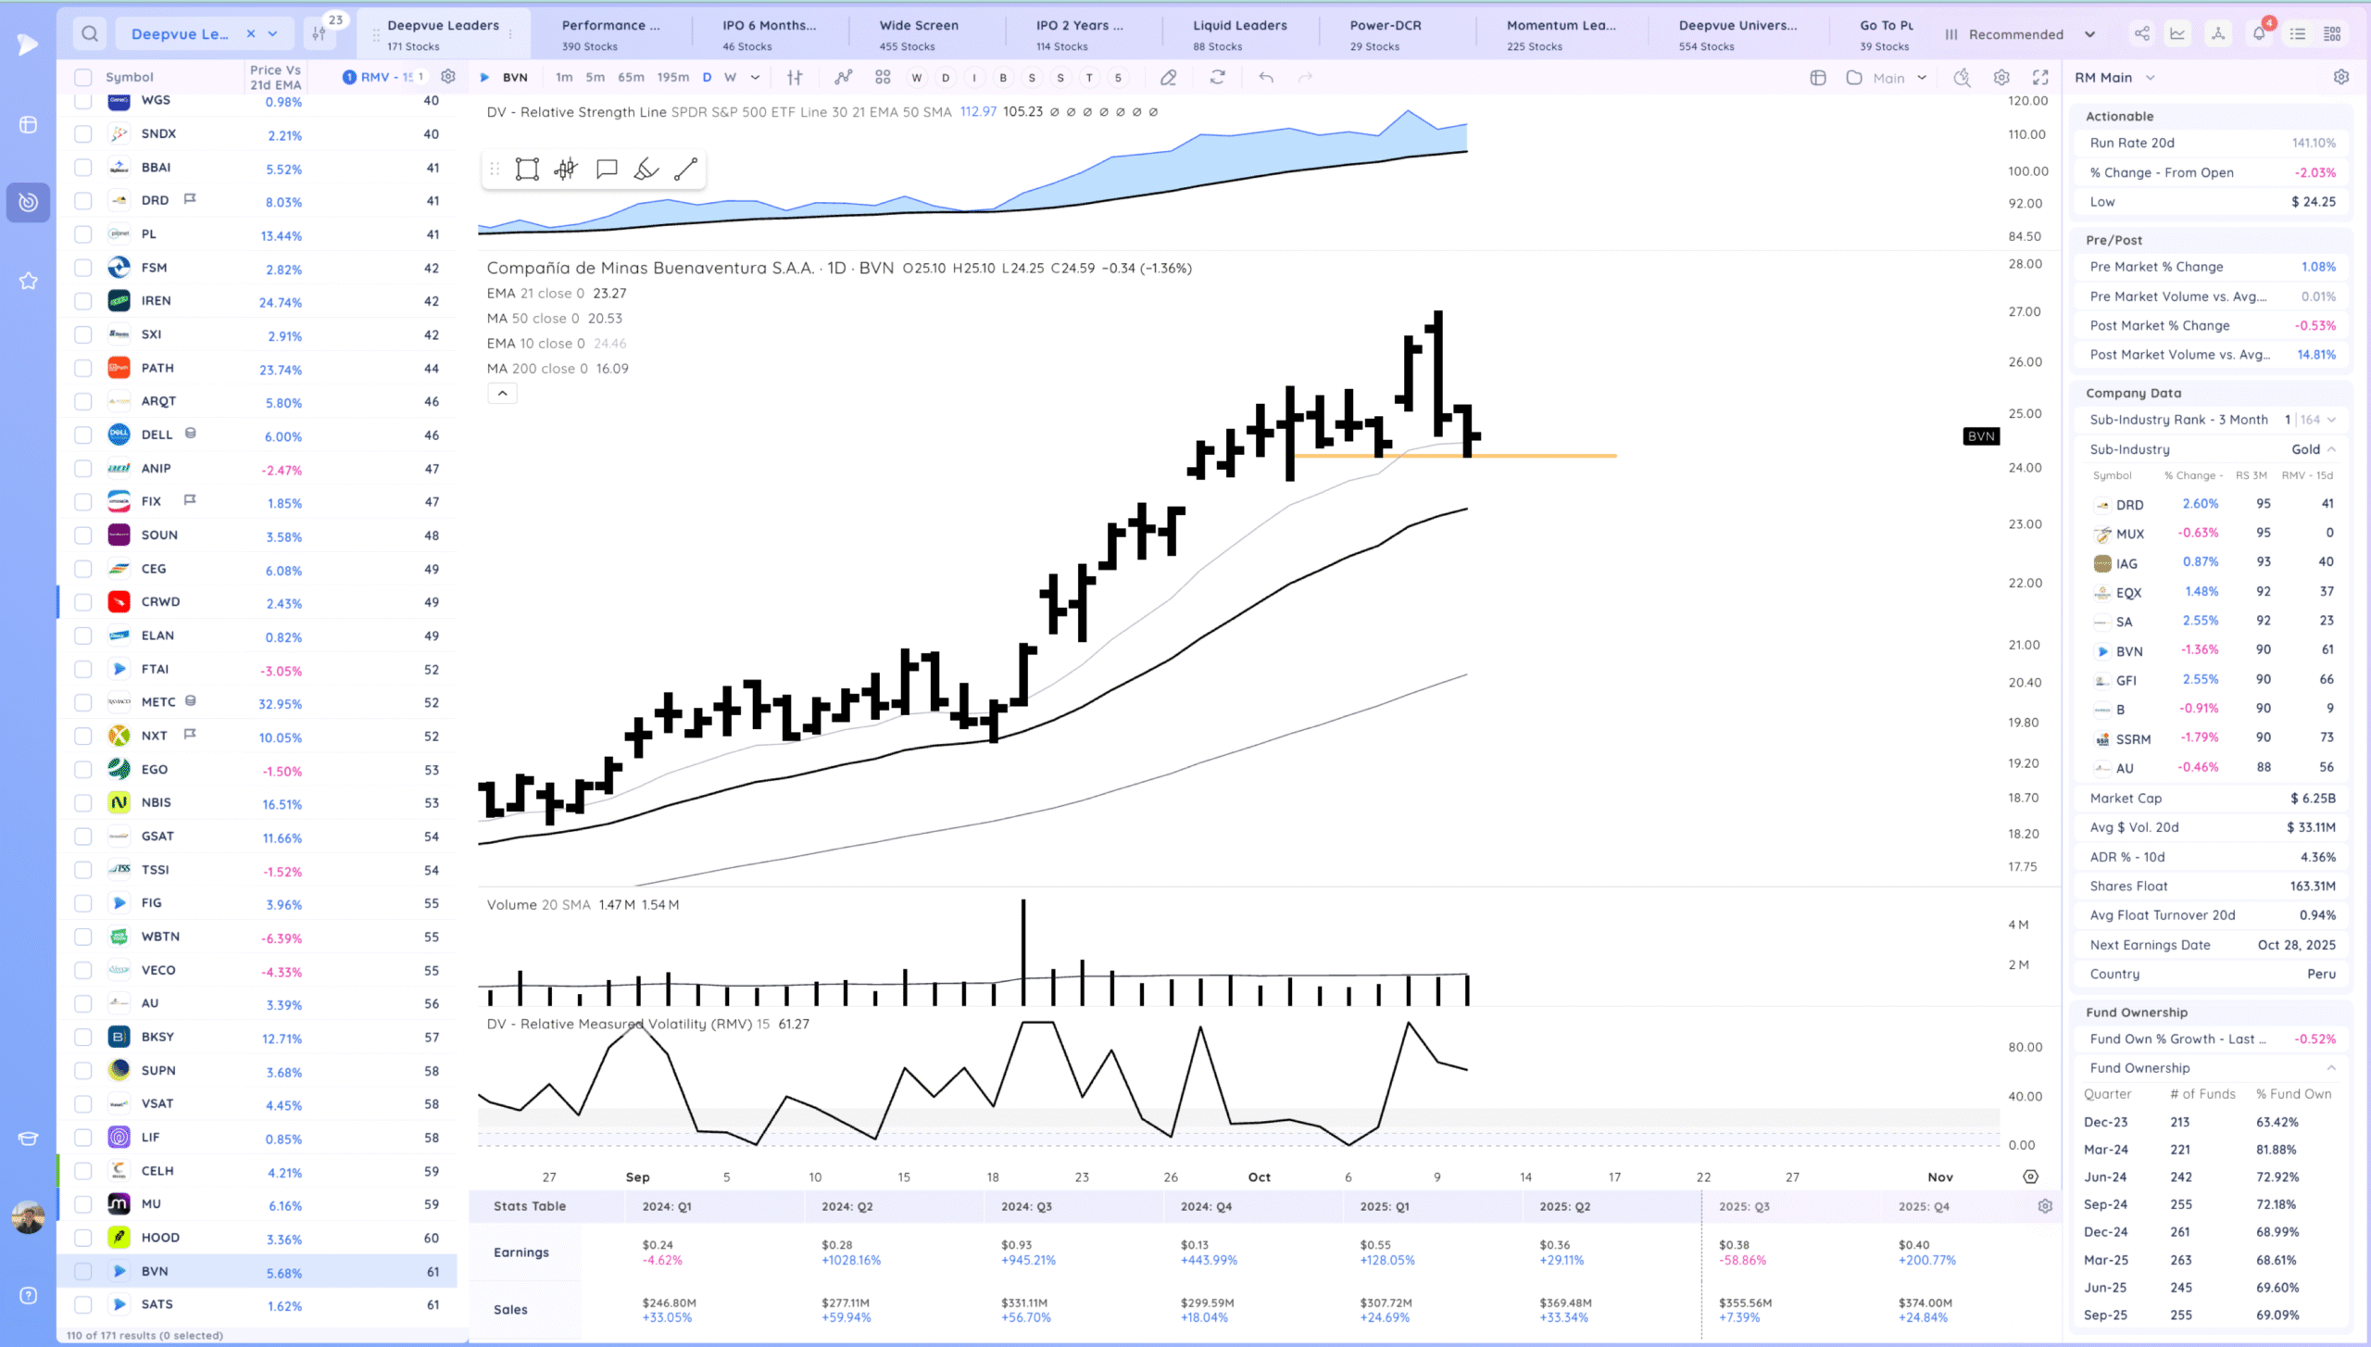The width and height of the screenshot is (2371, 1347).
Task: Click the HOOD symbol in the watchlist
Action: click(160, 1238)
